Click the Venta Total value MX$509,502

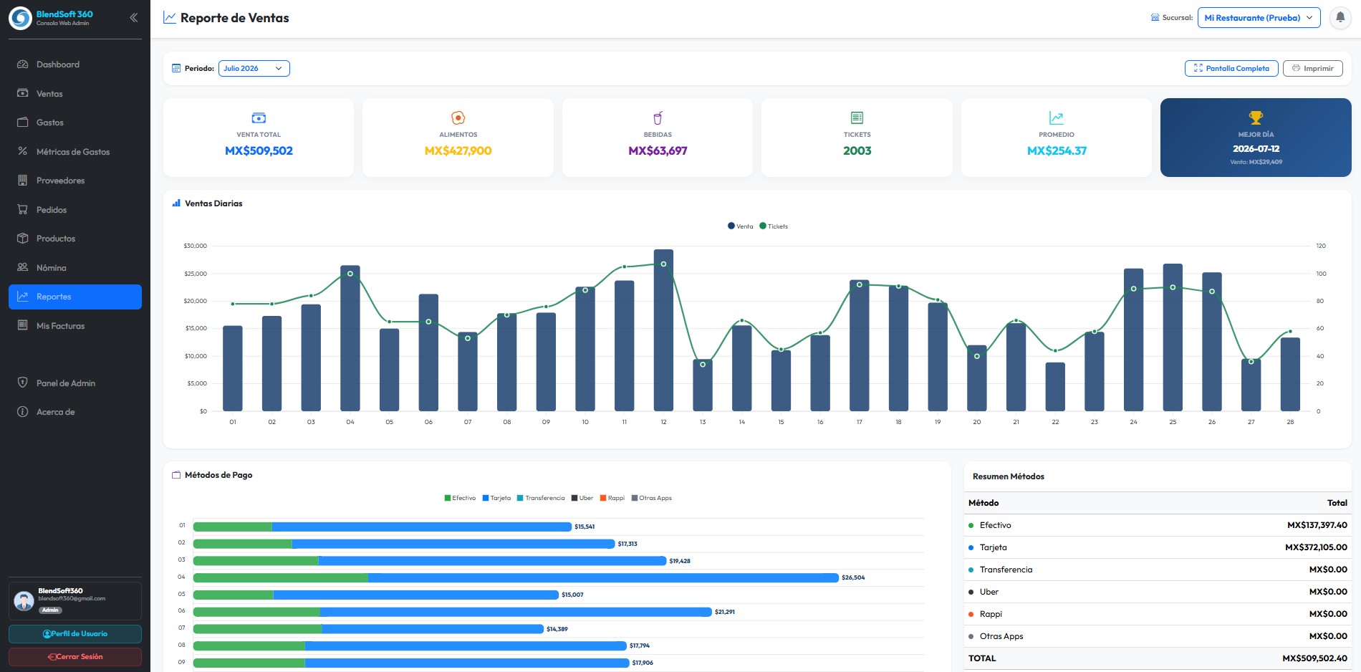[259, 150]
